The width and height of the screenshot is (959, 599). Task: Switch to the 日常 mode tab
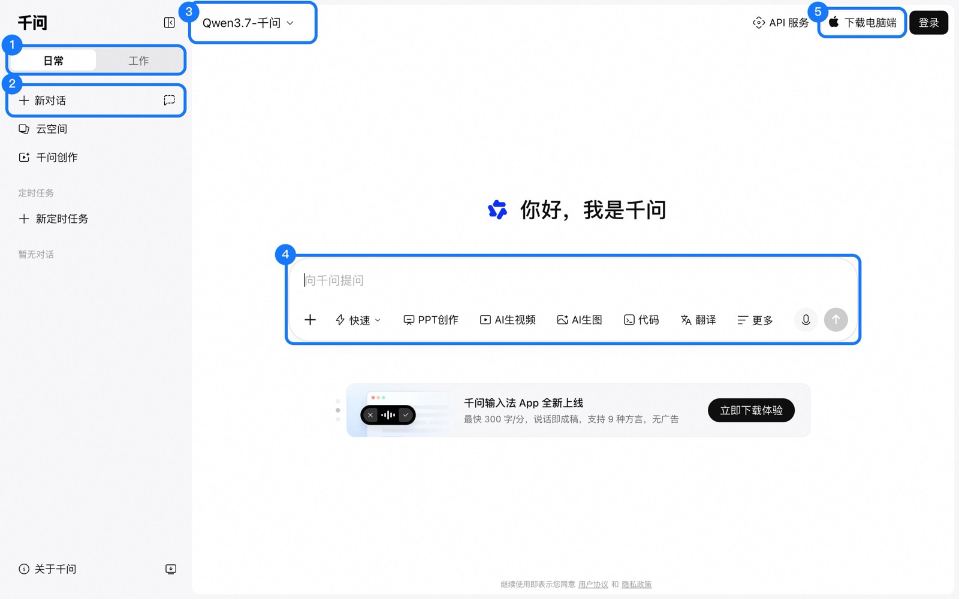53,60
